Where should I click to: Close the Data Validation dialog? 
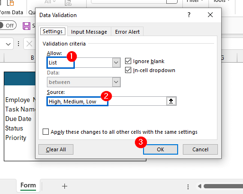pos(210,15)
